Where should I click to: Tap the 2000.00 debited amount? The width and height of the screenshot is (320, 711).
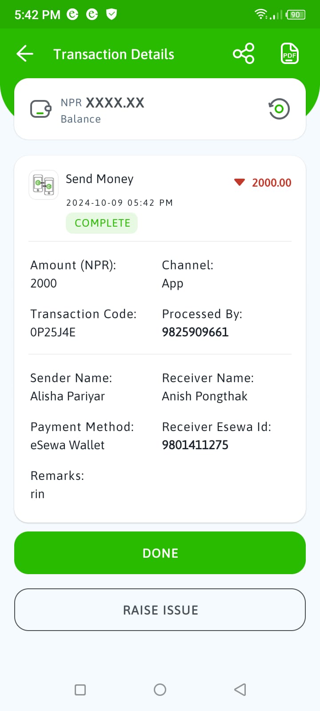click(272, 183)
